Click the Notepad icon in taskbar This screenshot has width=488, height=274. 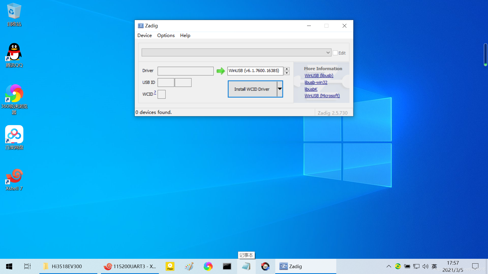pyautogui.click(x=246, y=266)
